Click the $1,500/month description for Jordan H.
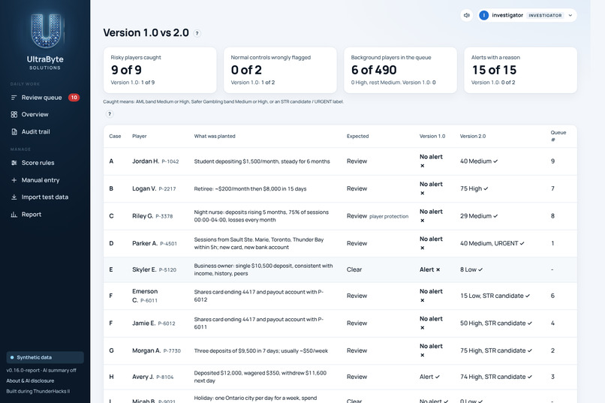This screenshot has height=403, width=605. point(262,161)
